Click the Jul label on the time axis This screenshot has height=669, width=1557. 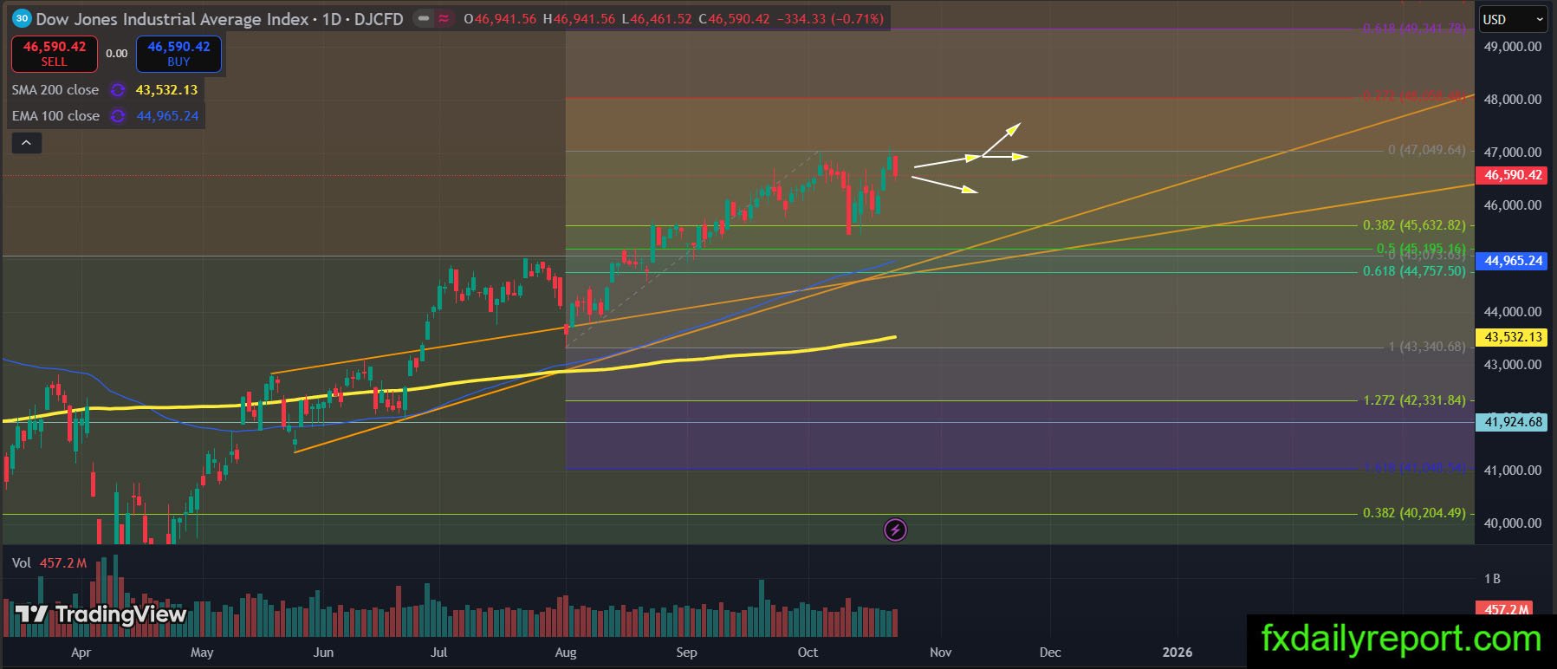439,653
